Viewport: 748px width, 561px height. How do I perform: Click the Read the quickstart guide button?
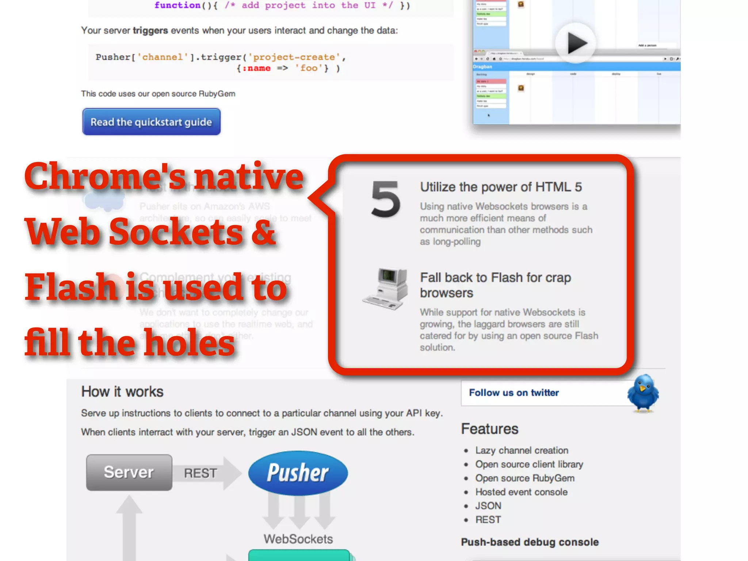click(151, 122)
